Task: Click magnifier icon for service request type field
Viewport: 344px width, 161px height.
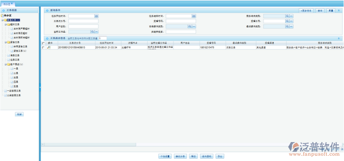Action: (287, 16)
